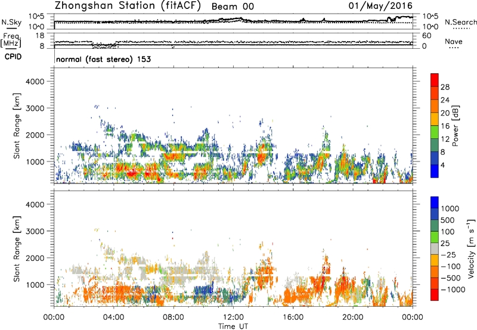Click the '4' Power colorbar tick
The height and width of the screenshot is (330, 477).
(442, 165)
